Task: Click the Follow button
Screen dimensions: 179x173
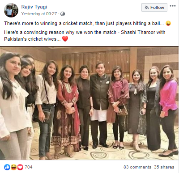Action: (x=154, y=7)
